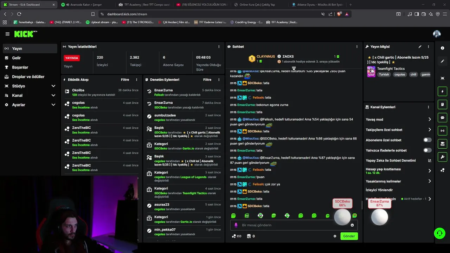The width and height of the screenshot is (450, 253).
Task: Open Yapay Zeka ile Sohbet Denetimi
Action: click(398, 161)
